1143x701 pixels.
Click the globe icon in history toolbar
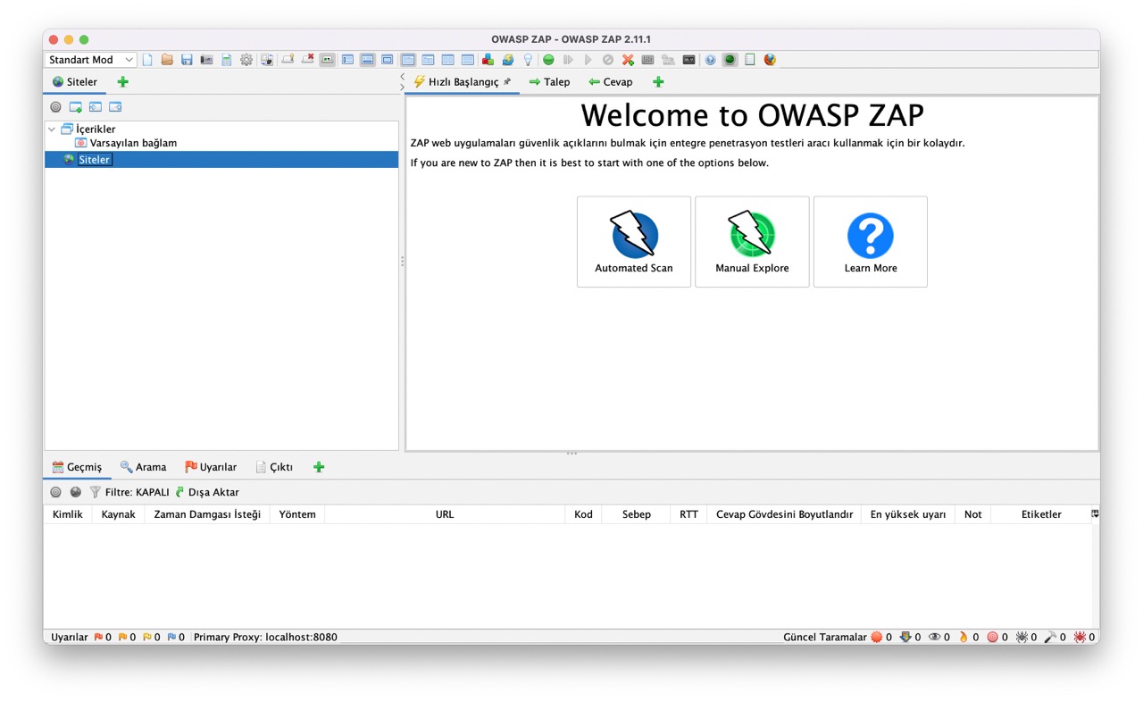click(x=76, y=492)
